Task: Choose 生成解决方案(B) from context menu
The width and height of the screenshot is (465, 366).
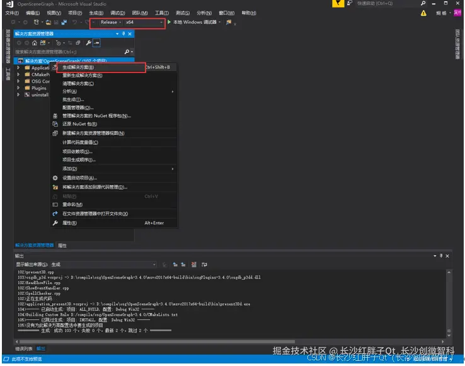Action: pyautogui.click(x=114, y=67)
